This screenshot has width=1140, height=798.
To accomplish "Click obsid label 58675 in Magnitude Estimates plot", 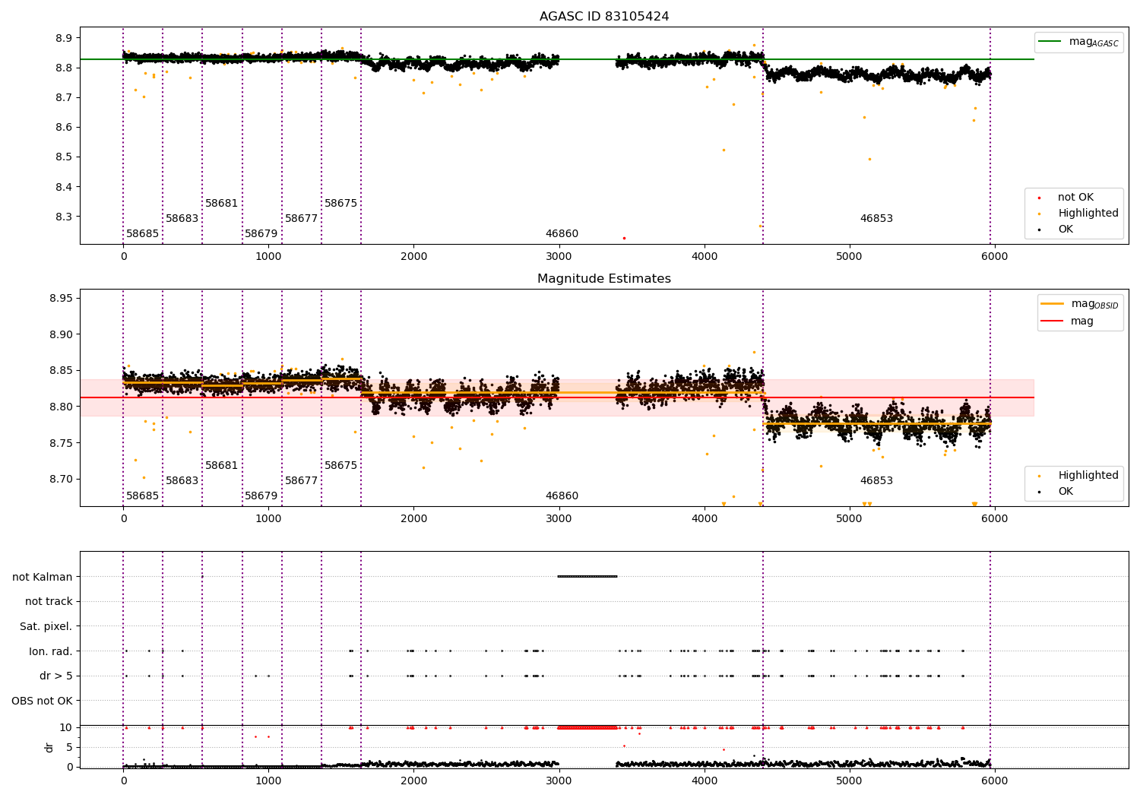I will pos(341,466).
